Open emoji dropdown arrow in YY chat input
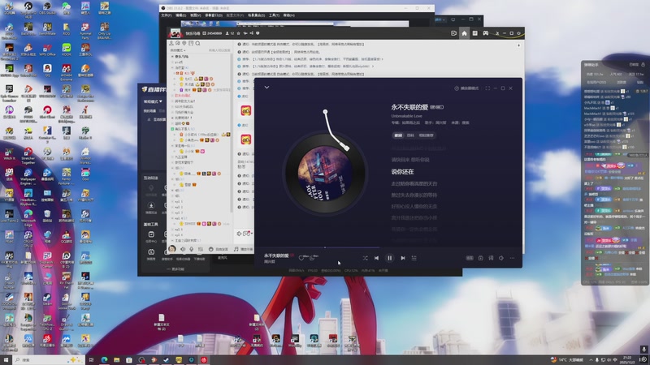650x365 pixels. tap(252, 234)
